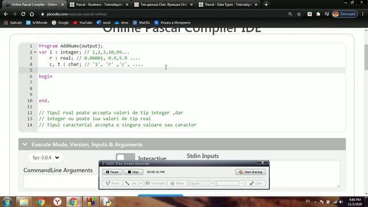Switch to the Тип данных Char tab
Image resolution: width=368 pixels, height=207 pixels.
[163, 5]
